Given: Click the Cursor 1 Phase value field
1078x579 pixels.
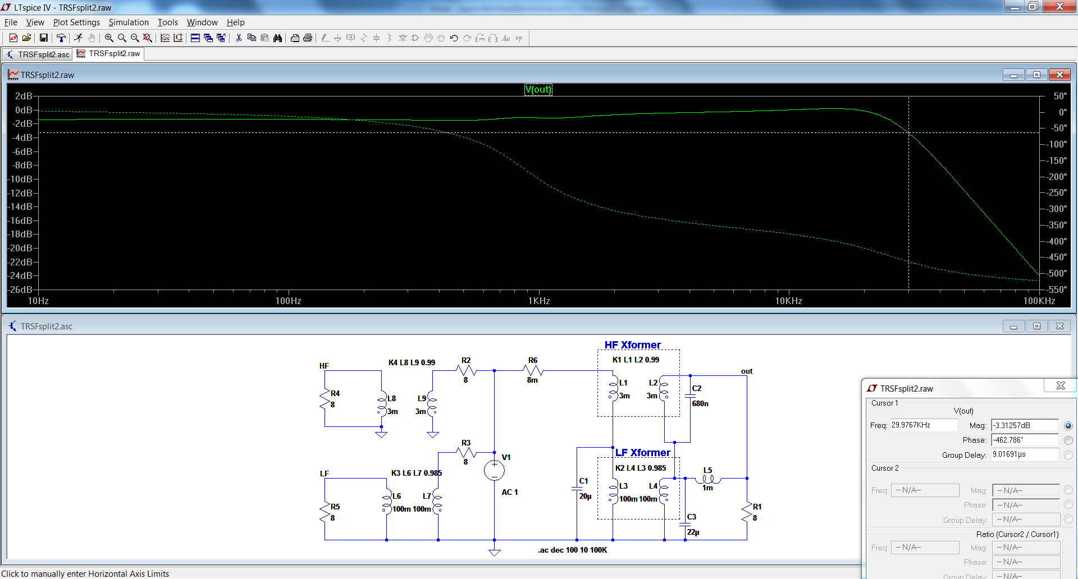Looking at the screenshot, I should click(1025, 440).
